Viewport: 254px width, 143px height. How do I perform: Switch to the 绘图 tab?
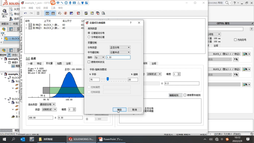59,64
